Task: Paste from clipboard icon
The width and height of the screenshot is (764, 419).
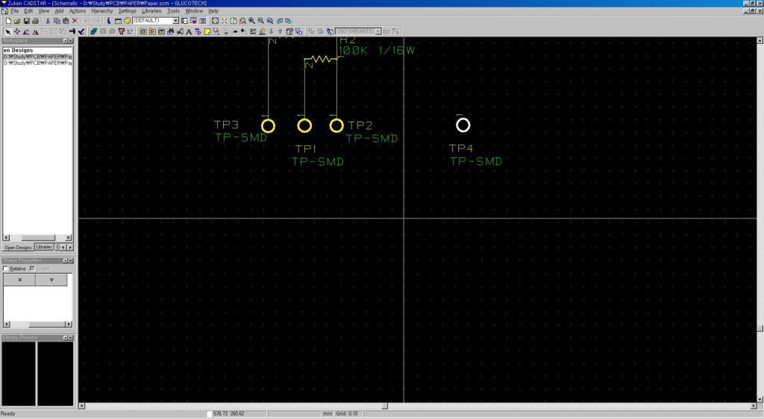Action: coord(66,21)
